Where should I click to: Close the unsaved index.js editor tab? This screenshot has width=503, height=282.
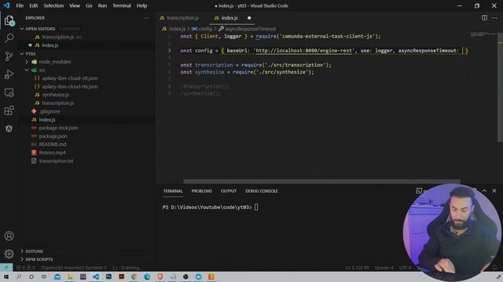pos(249,18)
